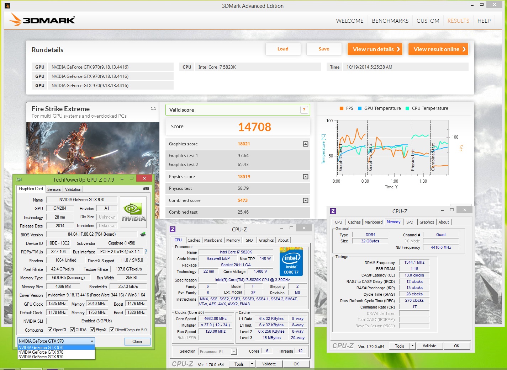The image size is (507, 370).
Task: Click the GPU-Z title bar icon
Action: (19, 179)
